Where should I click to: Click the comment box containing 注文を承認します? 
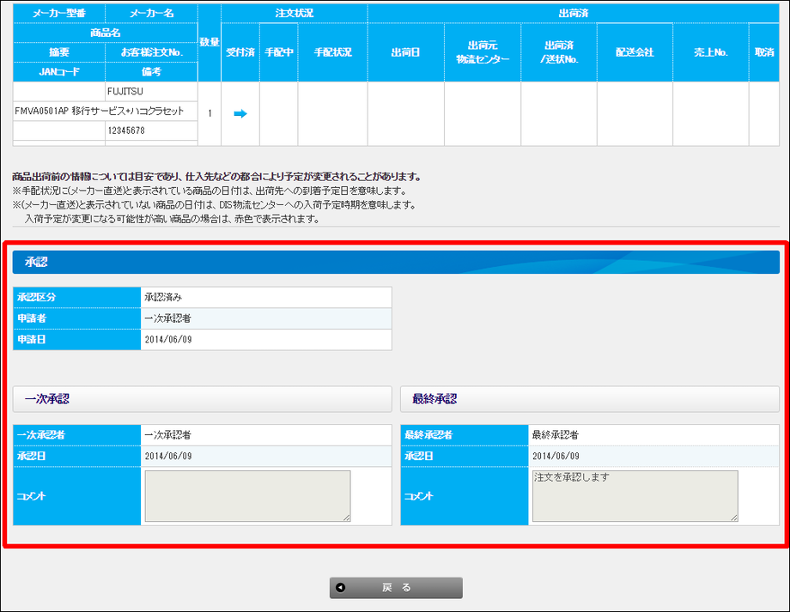[635, 495]
